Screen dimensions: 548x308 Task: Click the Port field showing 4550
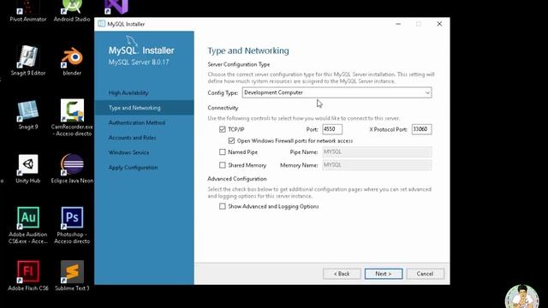332,129
